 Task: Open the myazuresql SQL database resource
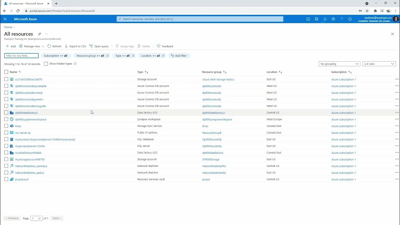click(45, 139)
